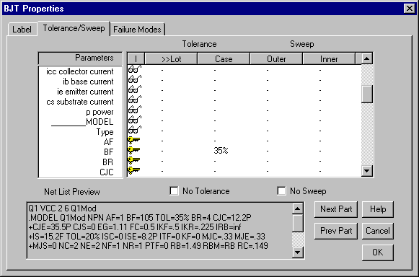Click the glasses icon for ie emitter current
The image size is (419, 277).
pos(135,89)
